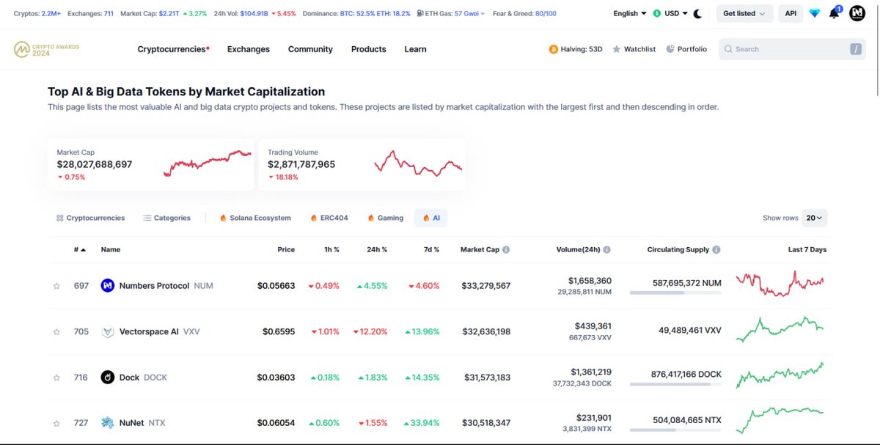
Task: Open the Exchanges menu
Action: pos(249,49)
